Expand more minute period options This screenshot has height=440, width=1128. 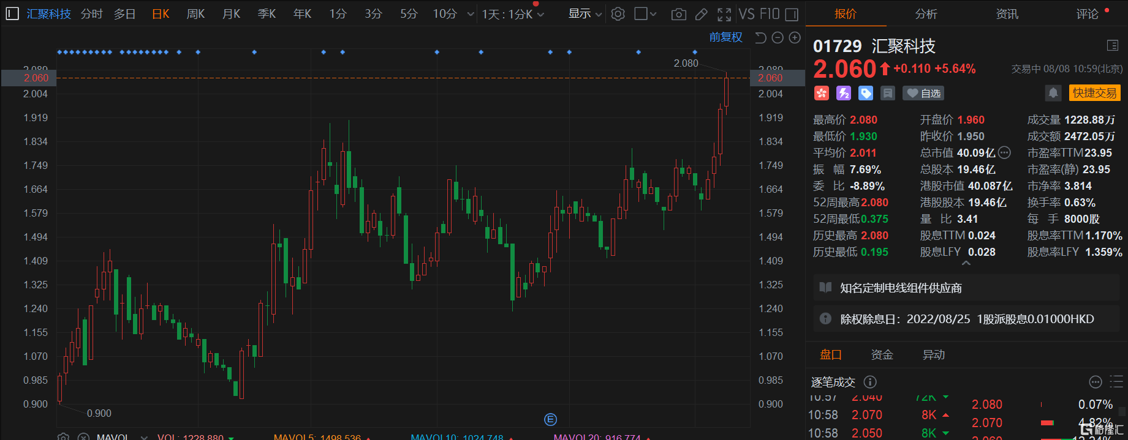coord(471,14)
